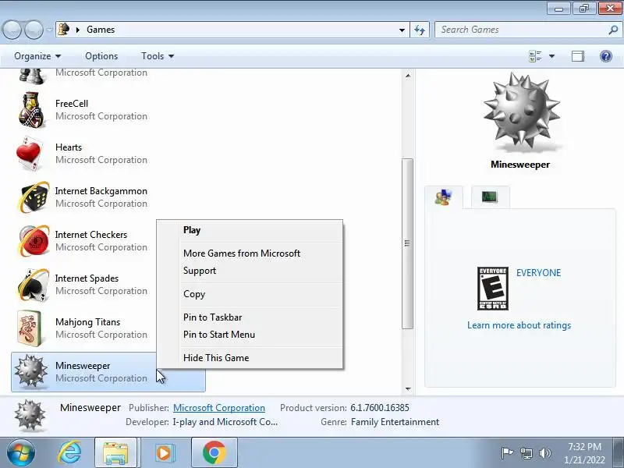The width and height of the screenshot is (624, 468).
Task: Click the search magnifier icon
Action: point(613,30)
